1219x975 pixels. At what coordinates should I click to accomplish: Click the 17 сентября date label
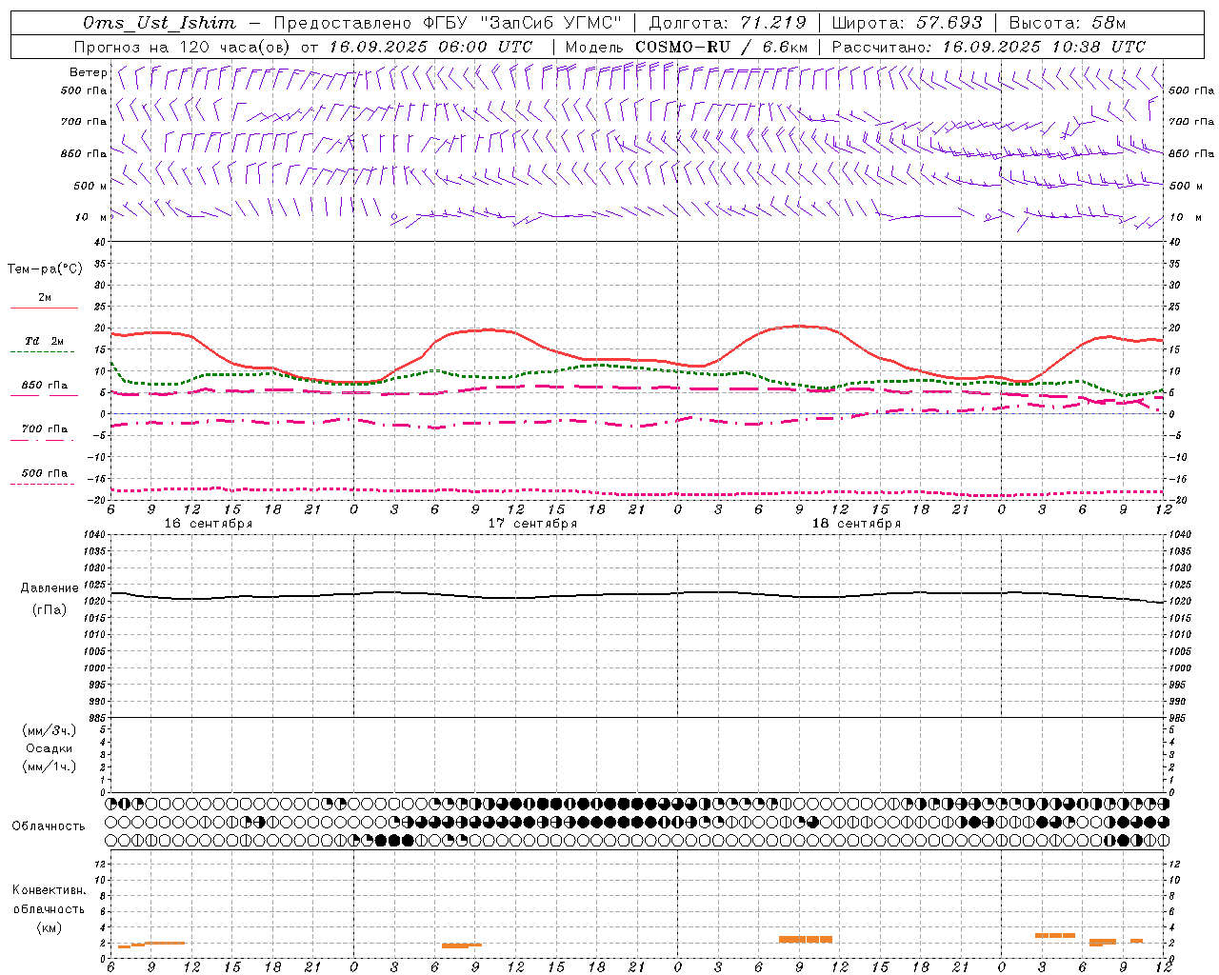click(x=532, y=524)
